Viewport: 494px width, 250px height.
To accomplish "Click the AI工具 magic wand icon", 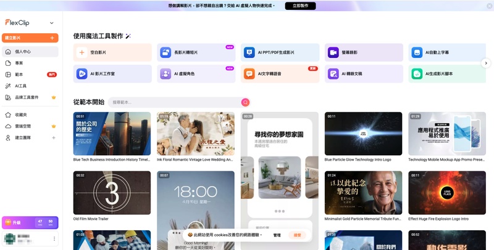I will [8, 86].
